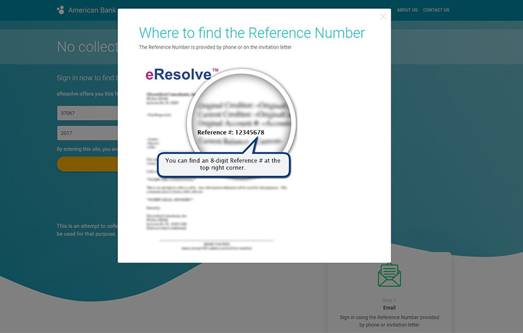Click the eResolve logo in the popup
Screen dimensions: 523x333
pos(182,74)
